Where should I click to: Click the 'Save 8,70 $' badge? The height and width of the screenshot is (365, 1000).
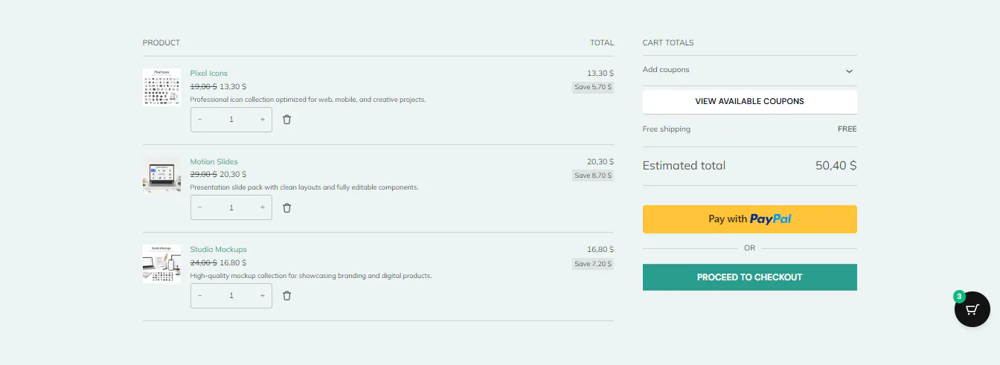(593, 175)
